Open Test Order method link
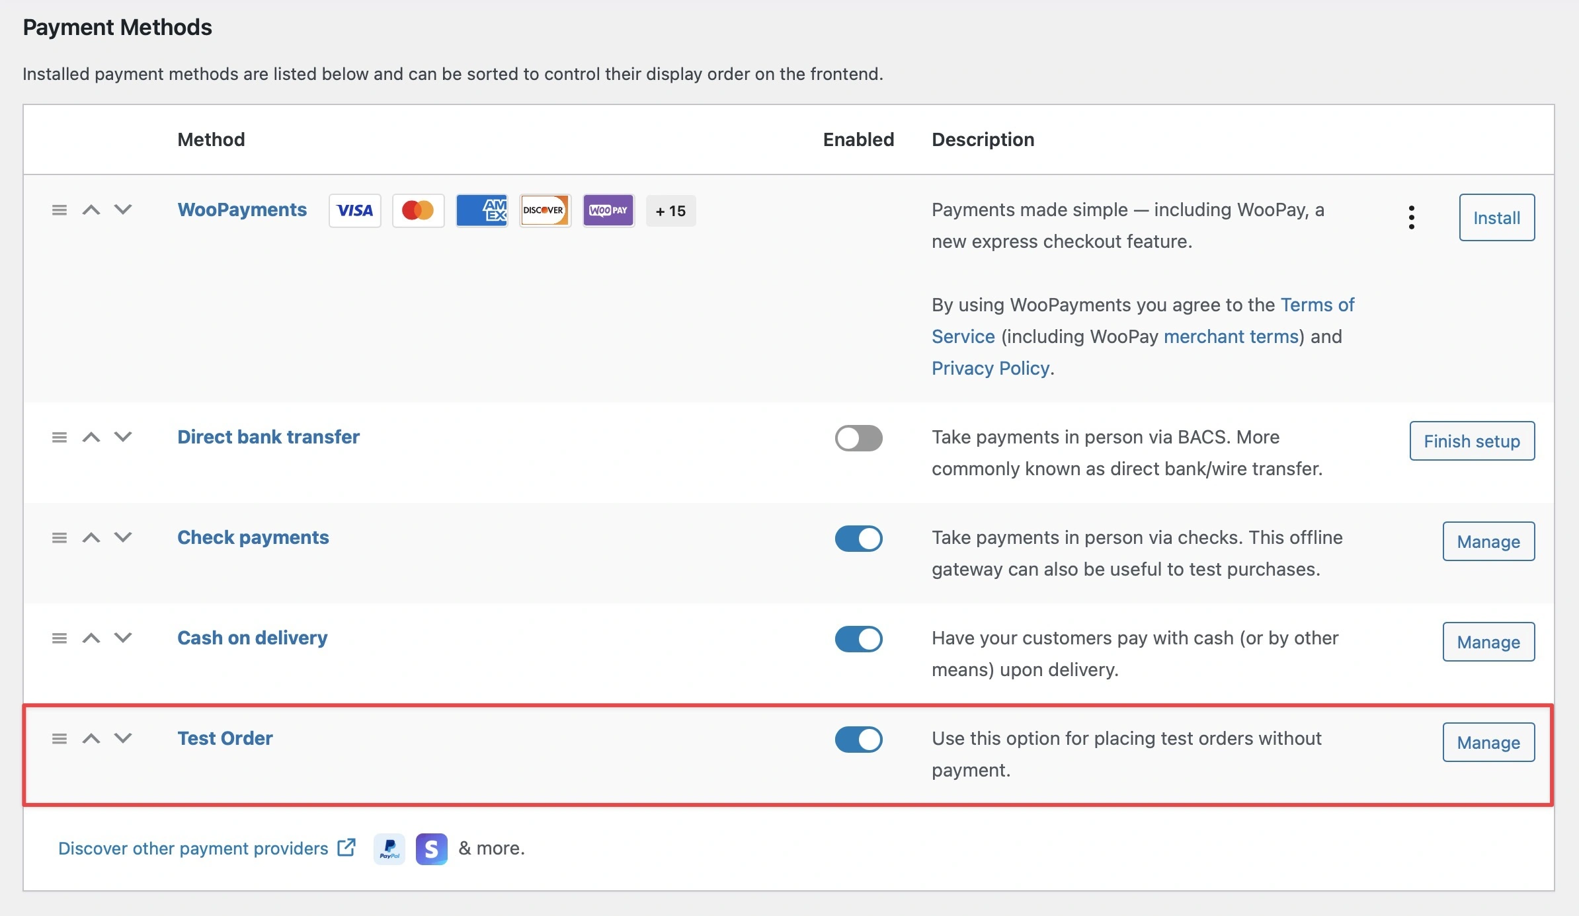The image size is (1579, 916). tap(225, 738)
